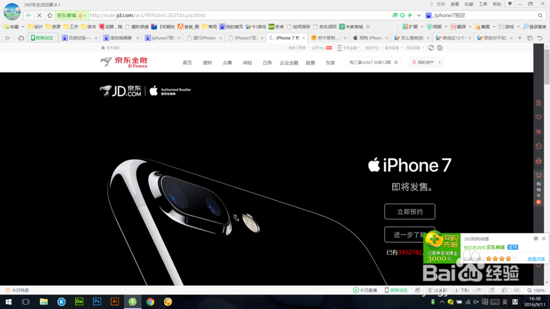Expand the address bar history dropdown arrow
This screenshot has height=309, width=550.
pos(419,15)
